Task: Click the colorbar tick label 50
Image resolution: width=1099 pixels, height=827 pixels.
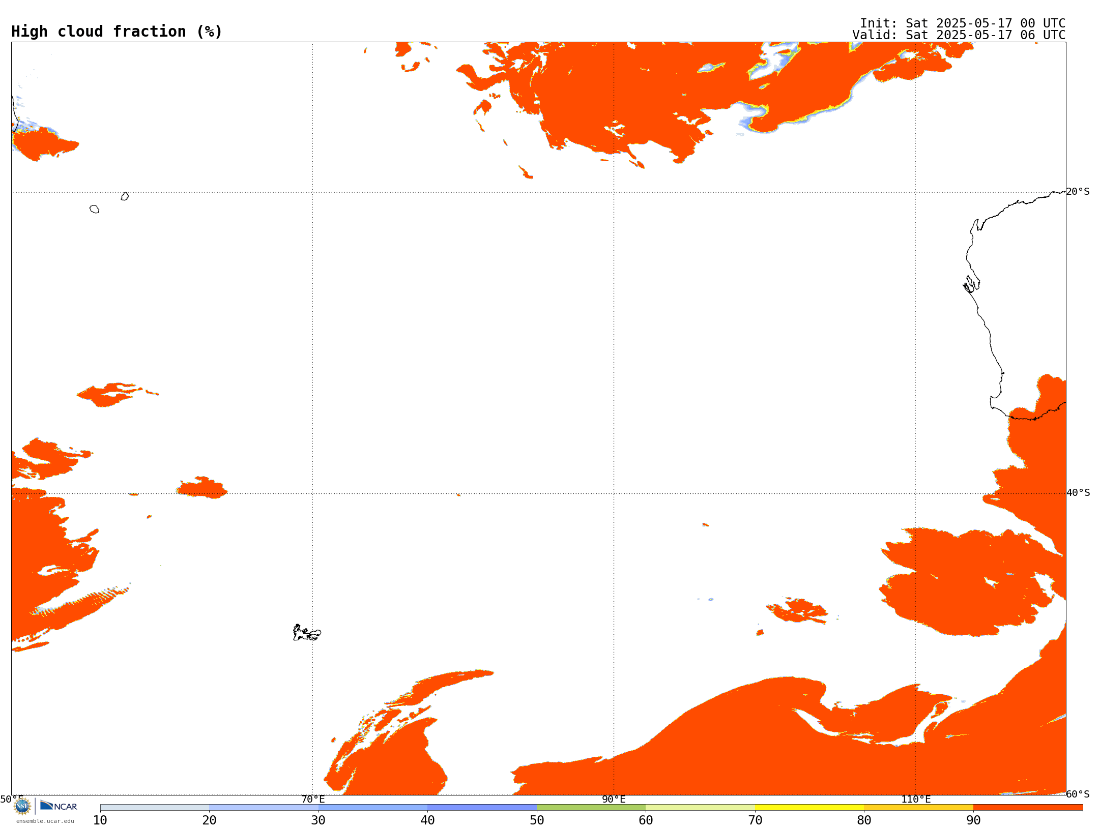Action: pos(537,820)
